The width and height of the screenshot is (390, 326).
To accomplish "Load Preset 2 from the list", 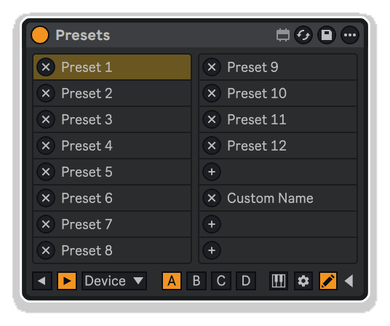I will tap(112, 93).
